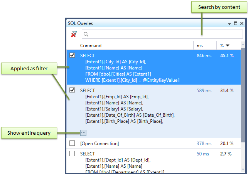Select the [Open Connection] row text
Image resolution: width=248 pixels, height=175 pixels.
click(x=100, y=144)
